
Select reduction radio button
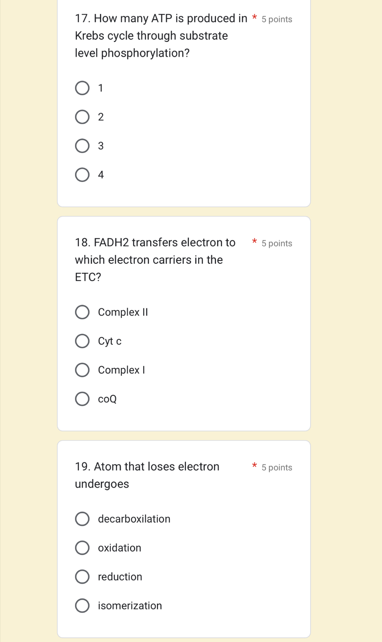tap(82, 577)
